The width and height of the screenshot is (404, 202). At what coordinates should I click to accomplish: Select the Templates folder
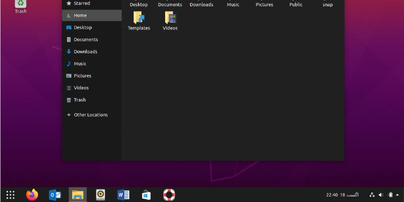[138, 20]
